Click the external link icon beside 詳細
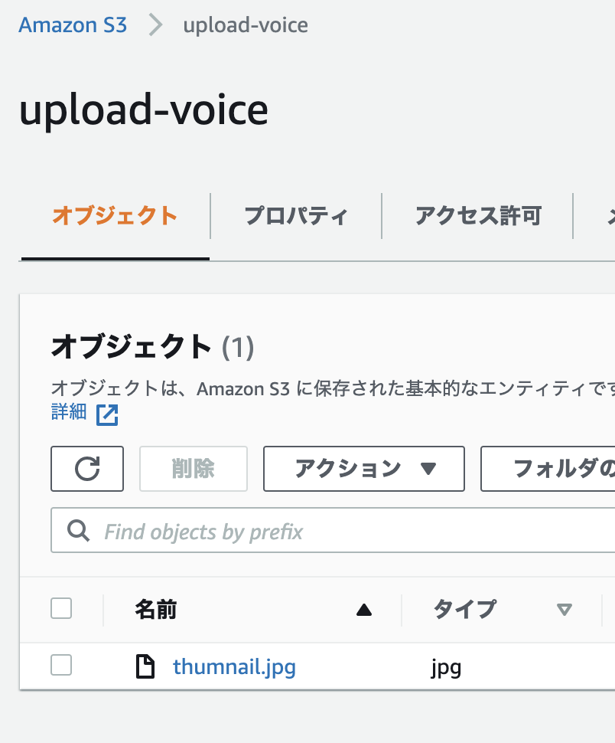615x743 pixels. click(x=107, y=414)
